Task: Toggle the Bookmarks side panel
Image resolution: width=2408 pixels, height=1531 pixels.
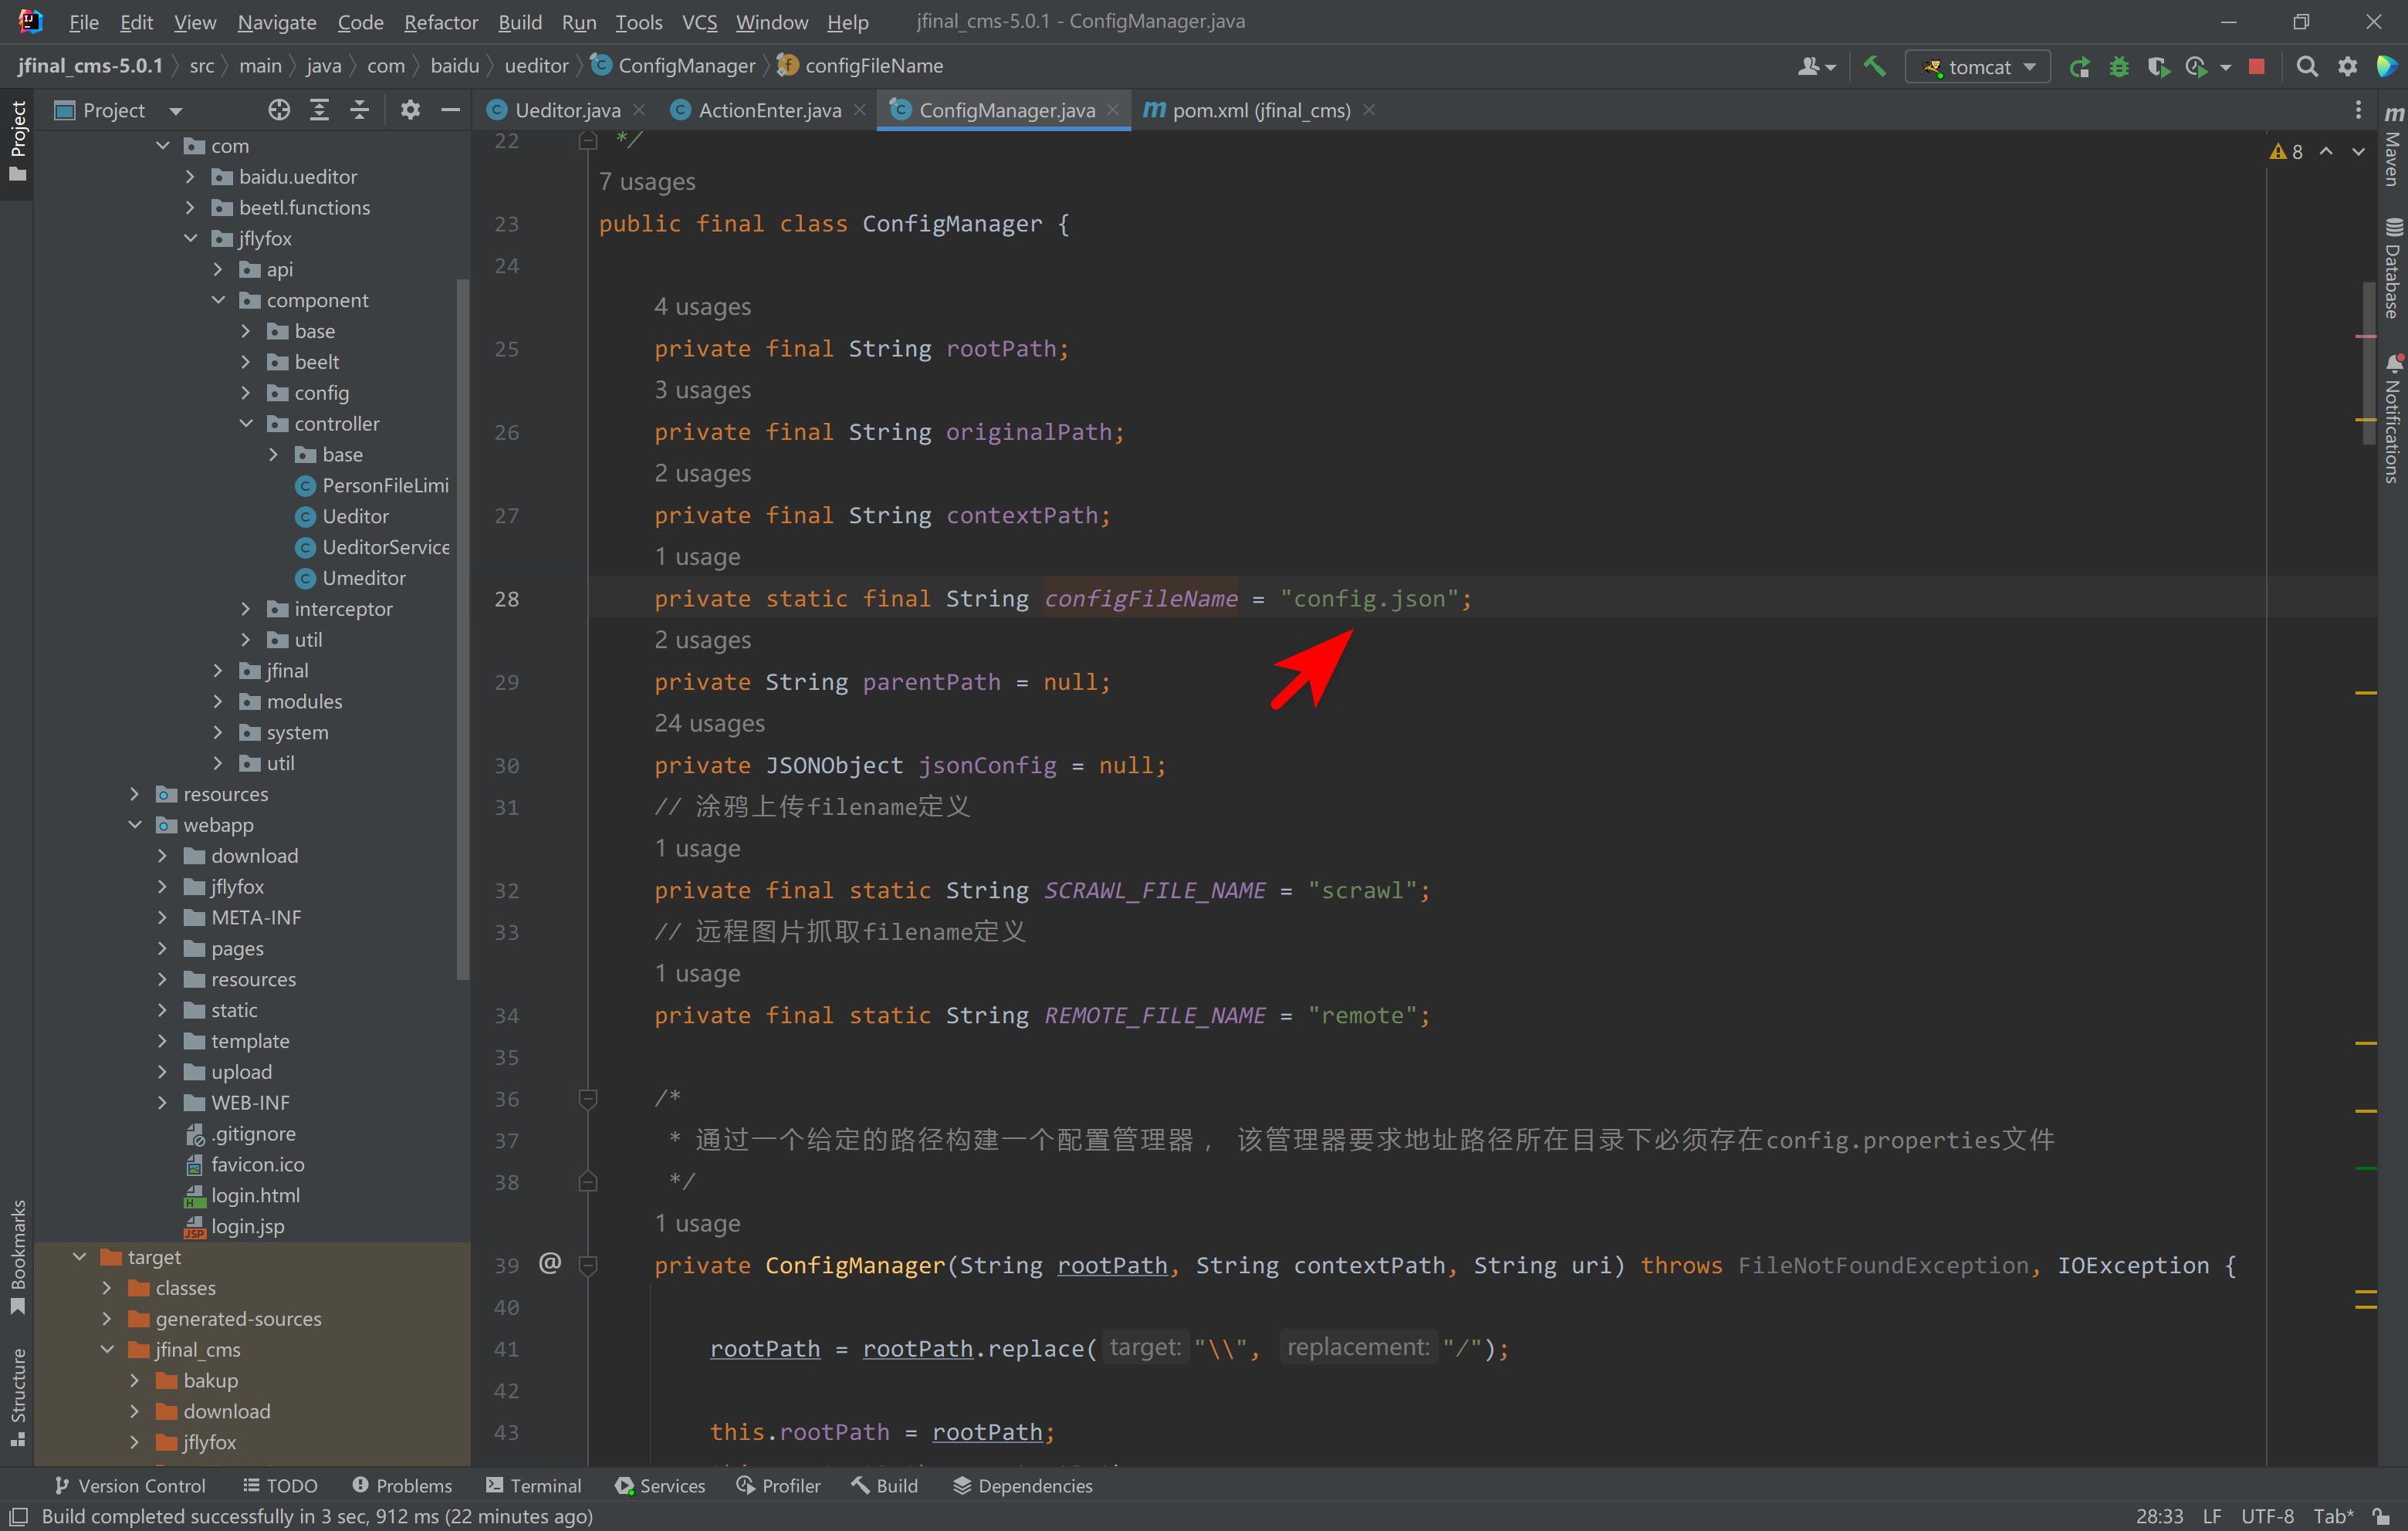Action: 17,1257
